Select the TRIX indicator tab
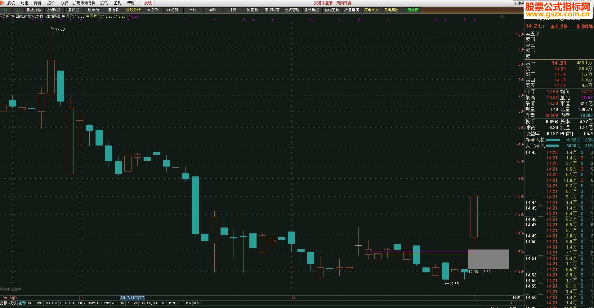The width and height of the screenshot is (594, 308). click(x=63, y=303)
